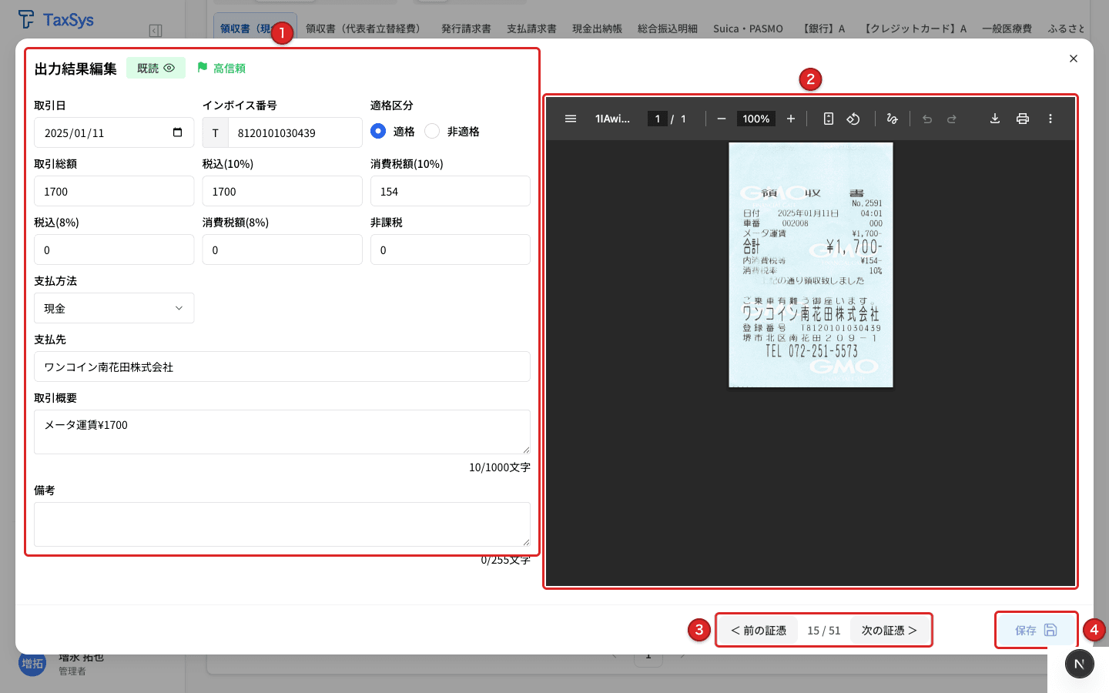Switch to the Suica・PASMO tab
1109x693 pixels.
(x=748, y=28)
